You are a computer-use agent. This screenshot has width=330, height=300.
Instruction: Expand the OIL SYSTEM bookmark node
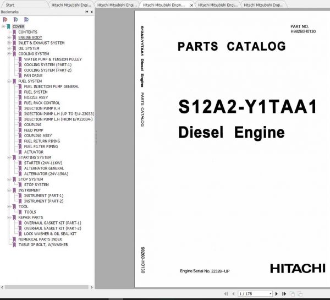click(x=9, y=48)
